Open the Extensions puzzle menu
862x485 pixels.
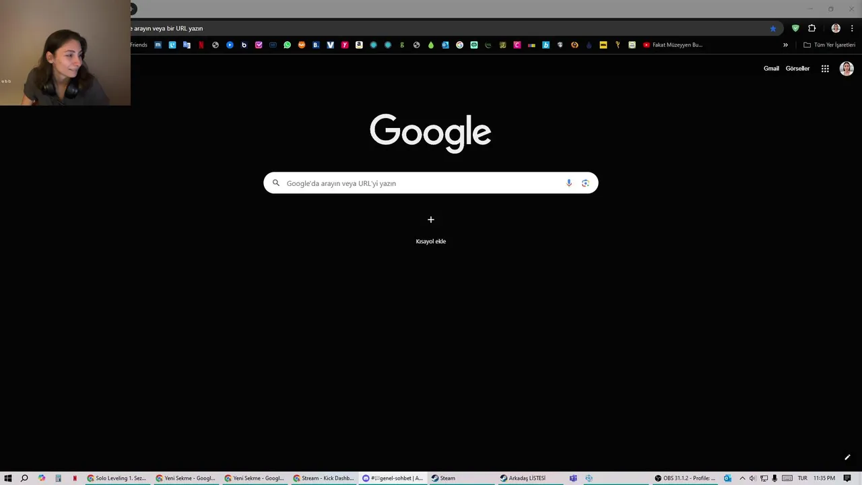812,28
